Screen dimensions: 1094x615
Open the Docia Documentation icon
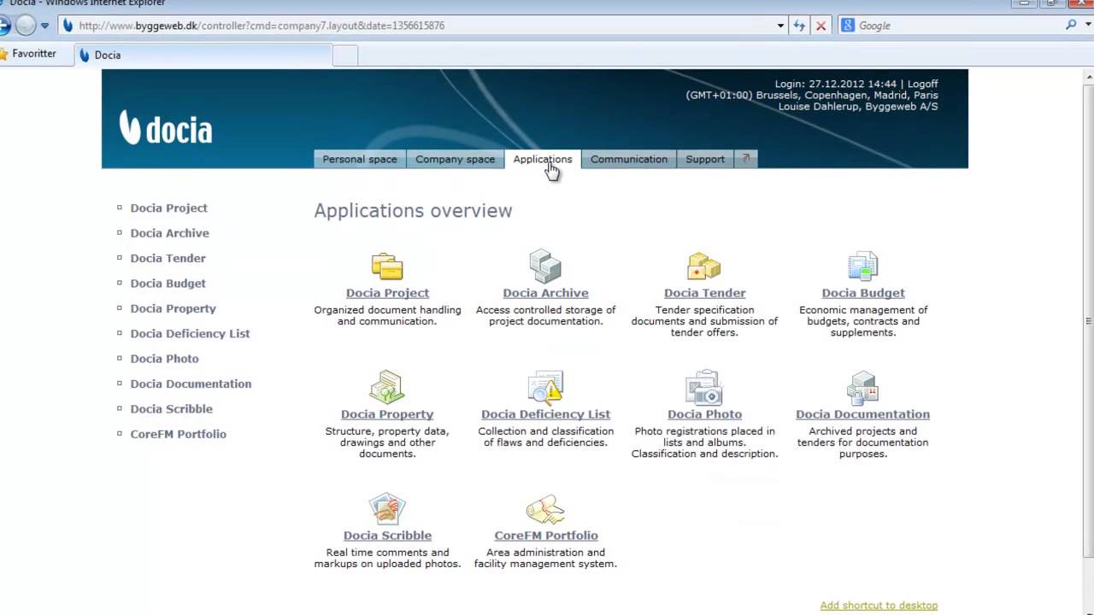(x=863, y=388)
